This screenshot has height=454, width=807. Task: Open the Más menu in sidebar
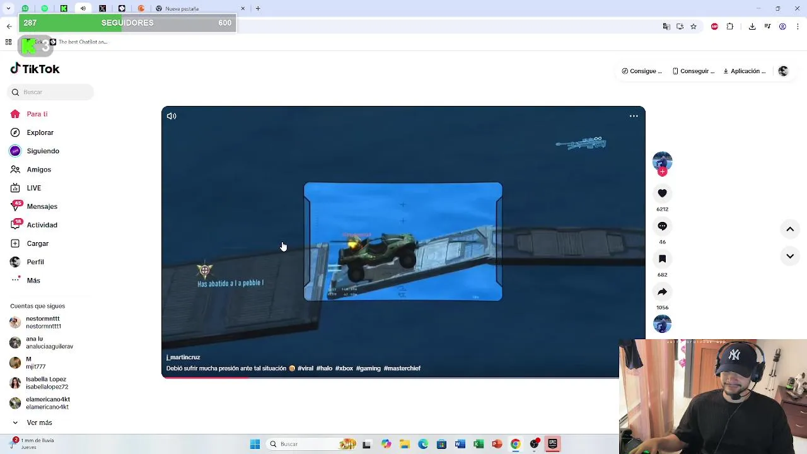click(25, 281)
